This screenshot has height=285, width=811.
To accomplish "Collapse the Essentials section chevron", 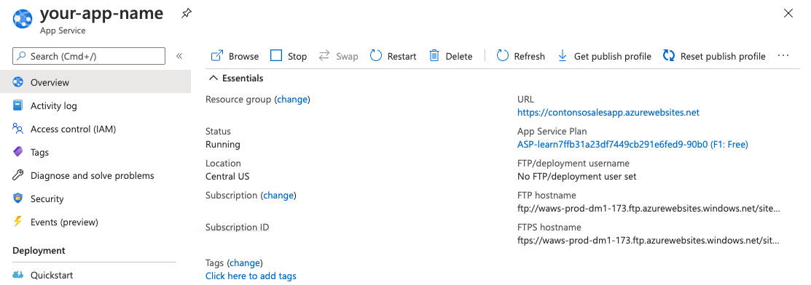I will (x=213, y=79).
